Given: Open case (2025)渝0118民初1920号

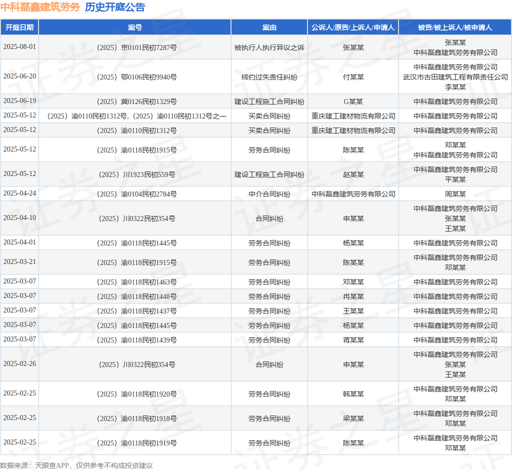Looking at the screenshot, I should [x=137, y=394].
